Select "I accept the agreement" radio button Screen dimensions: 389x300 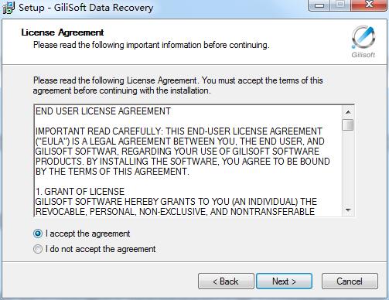click(38, 234)
